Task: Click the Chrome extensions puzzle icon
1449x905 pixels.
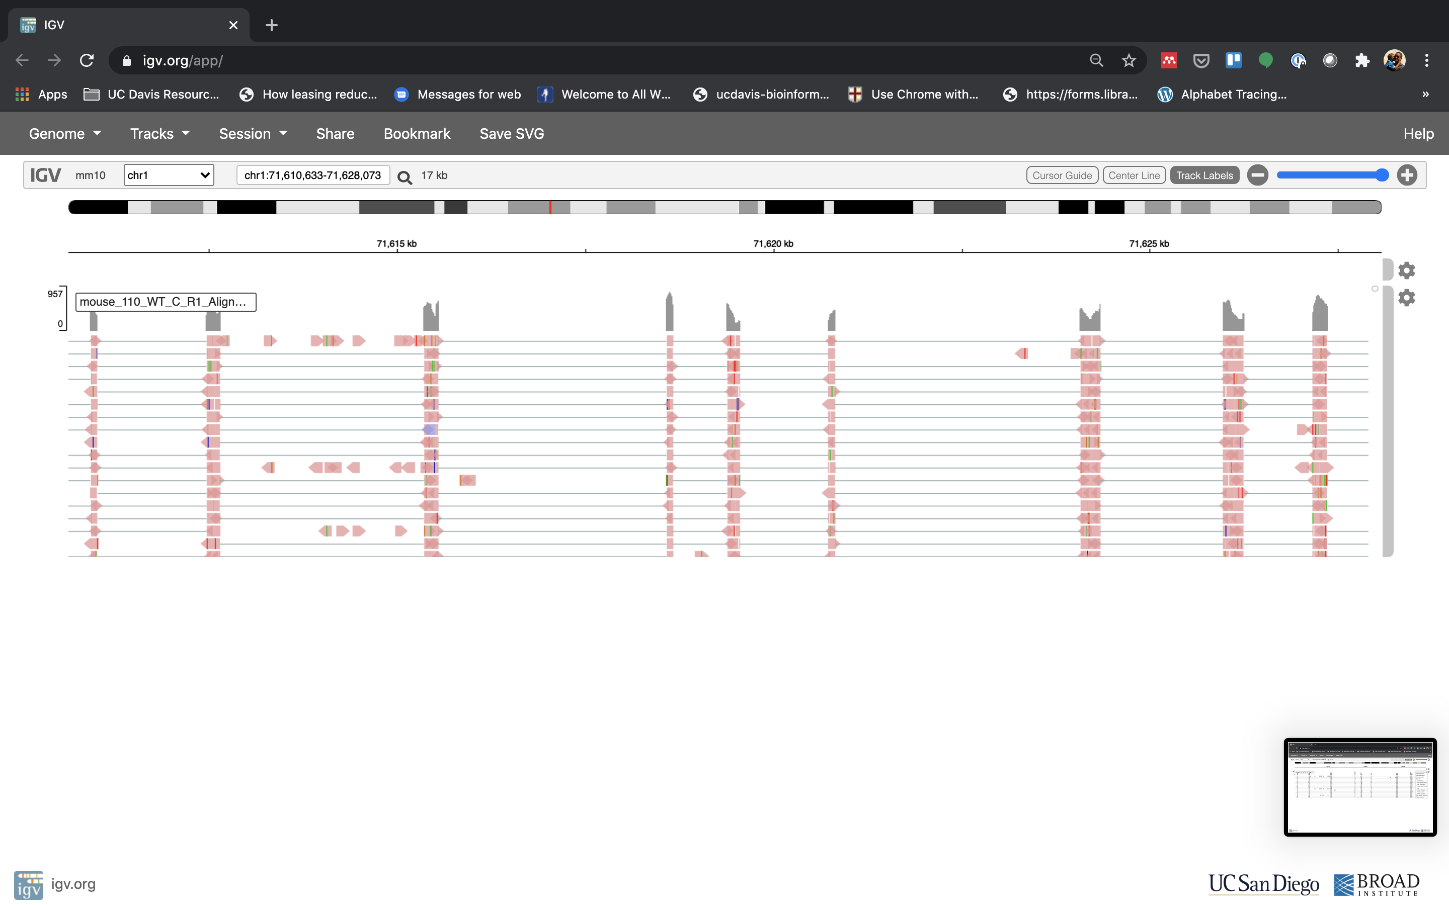Action: (x=1362, y=60)
